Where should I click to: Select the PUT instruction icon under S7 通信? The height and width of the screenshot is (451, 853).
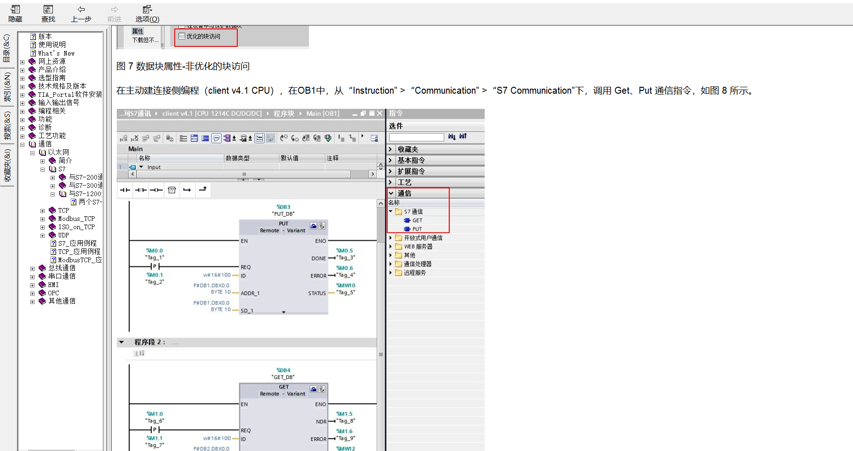click(x=407, y=229)
